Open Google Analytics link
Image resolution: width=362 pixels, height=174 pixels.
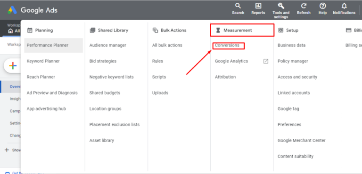tap(231, 61)
